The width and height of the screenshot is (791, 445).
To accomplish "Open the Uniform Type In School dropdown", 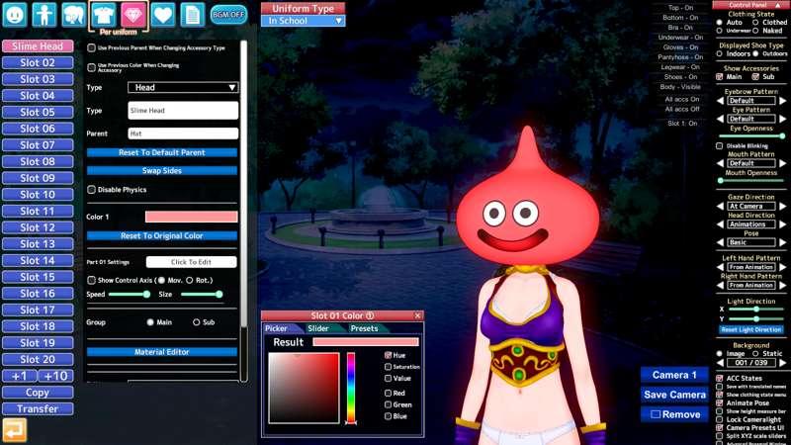I will pos(304,21).
